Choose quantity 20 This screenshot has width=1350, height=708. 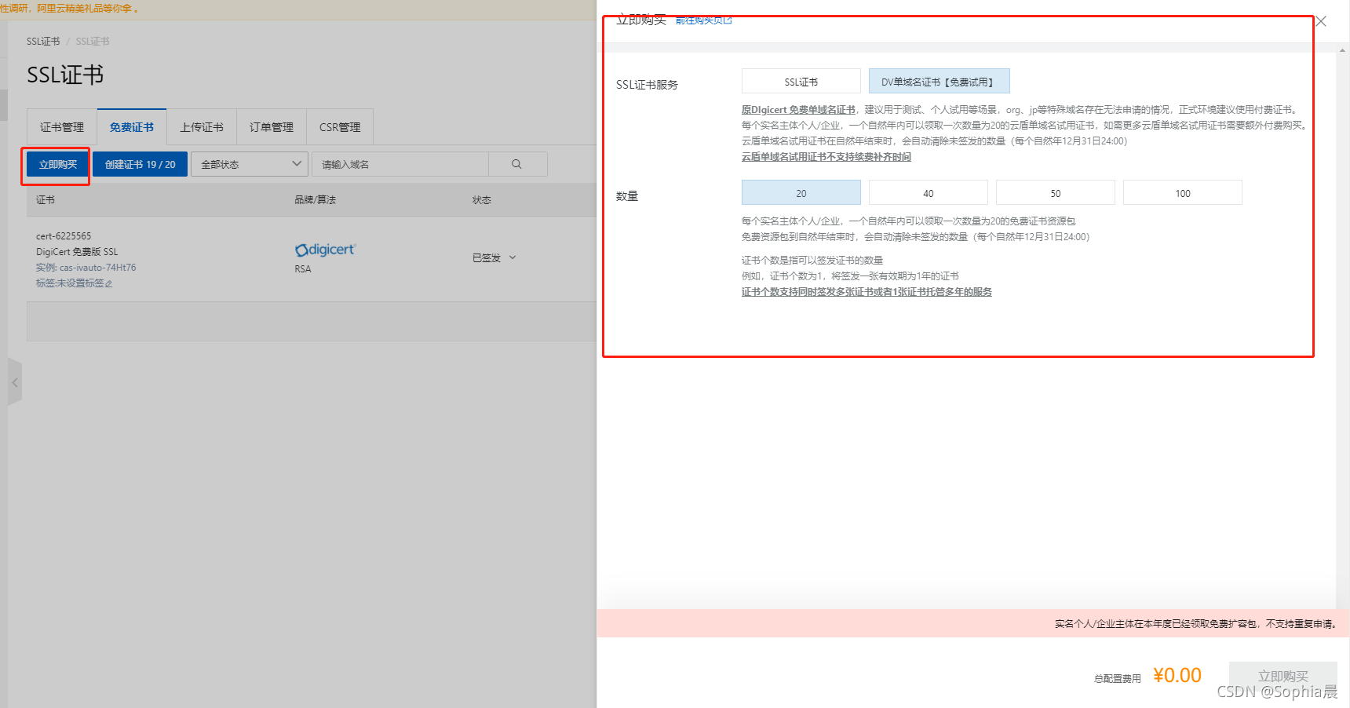801,193
